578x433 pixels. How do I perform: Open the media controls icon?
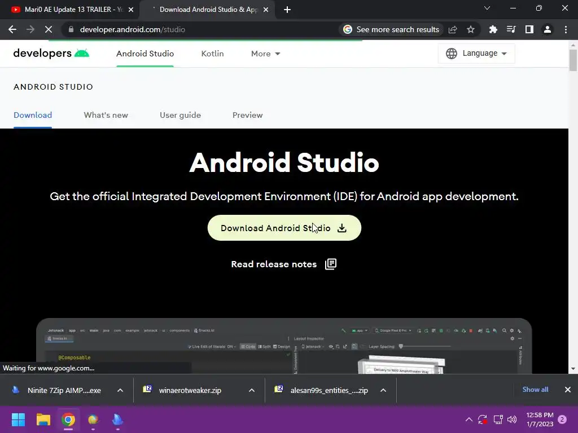coord(511,29)
